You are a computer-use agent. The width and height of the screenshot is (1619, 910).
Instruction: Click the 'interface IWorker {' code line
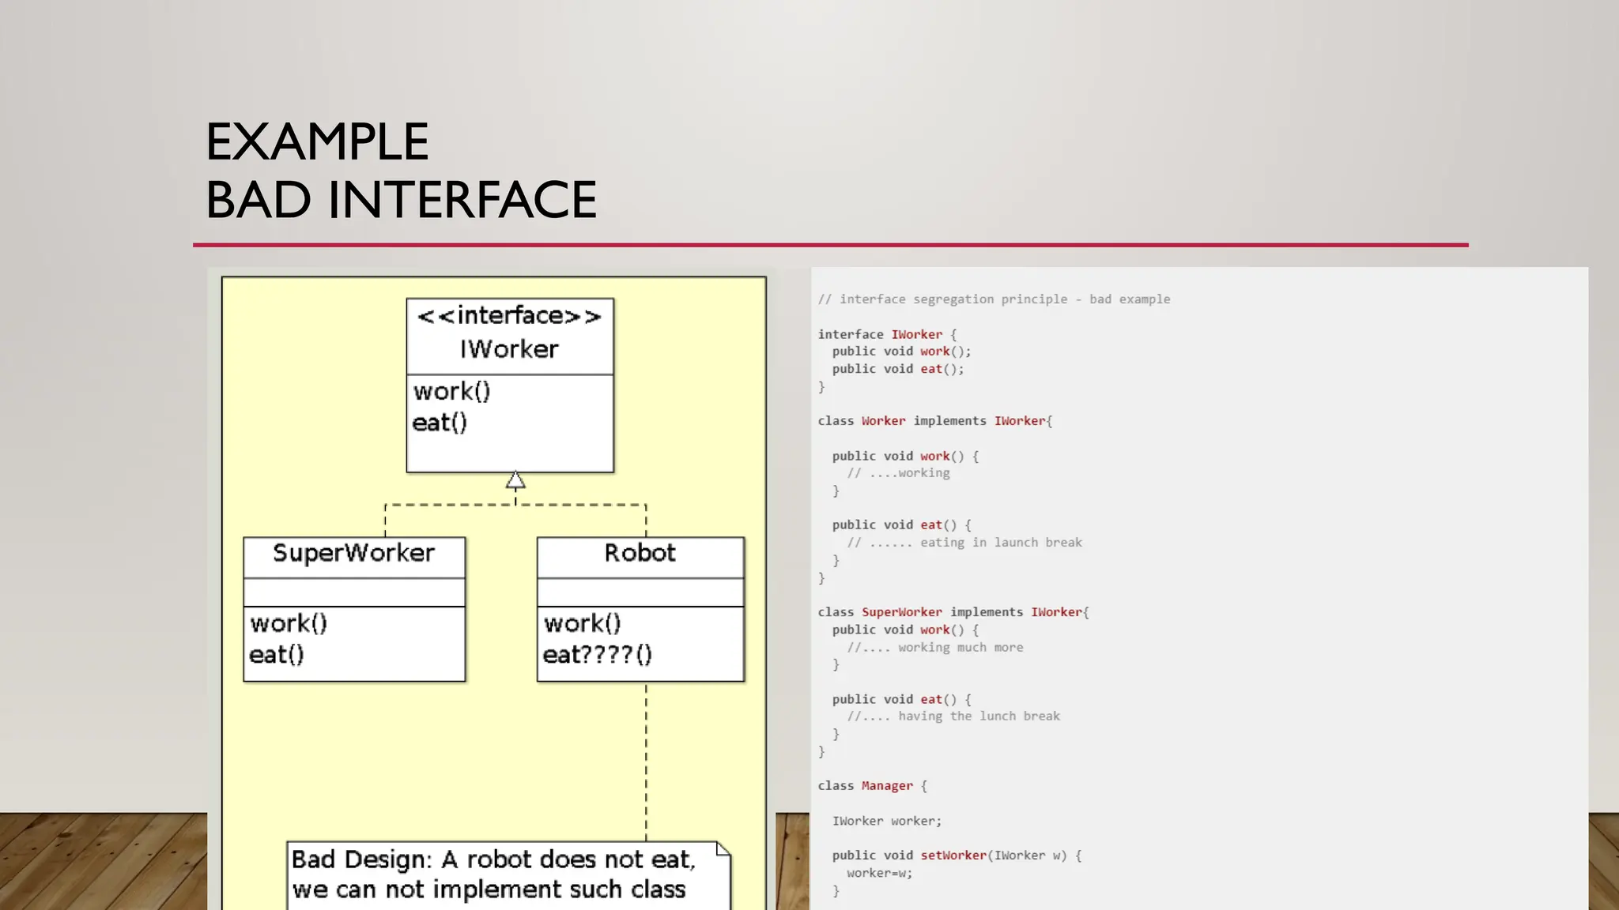[x=887, y=334]
